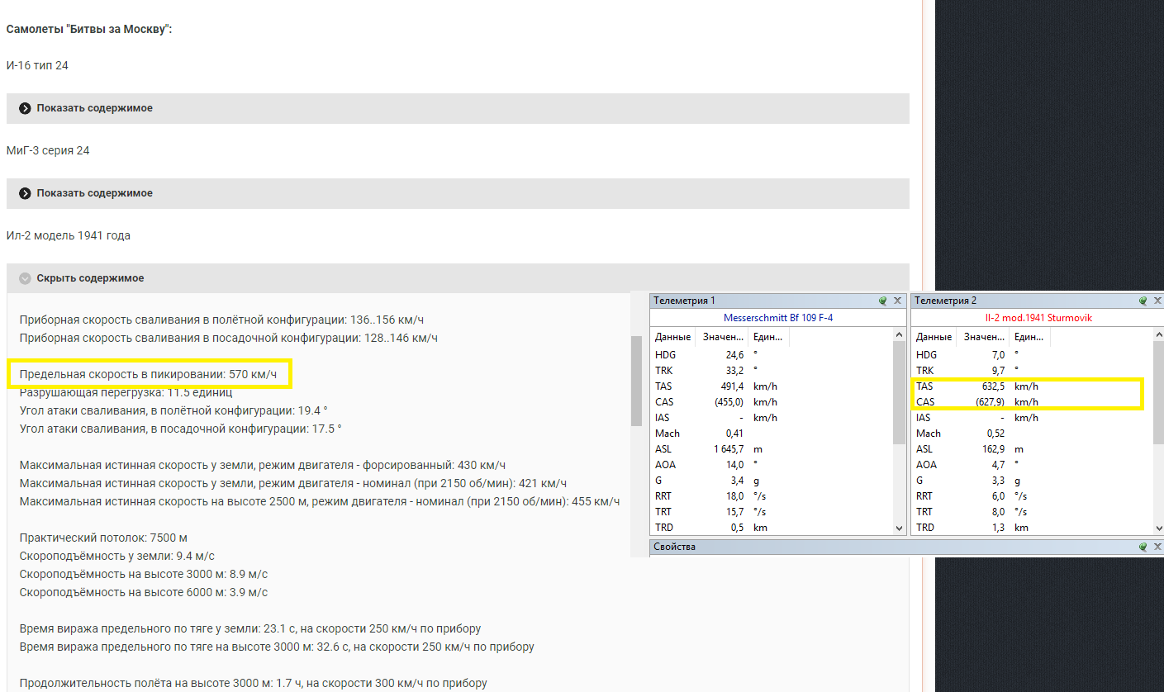Click the scrollbar thumb in the Телеметрия 2 list
This screenshot has width=1164, height=692.
(x=1158, y=391)
